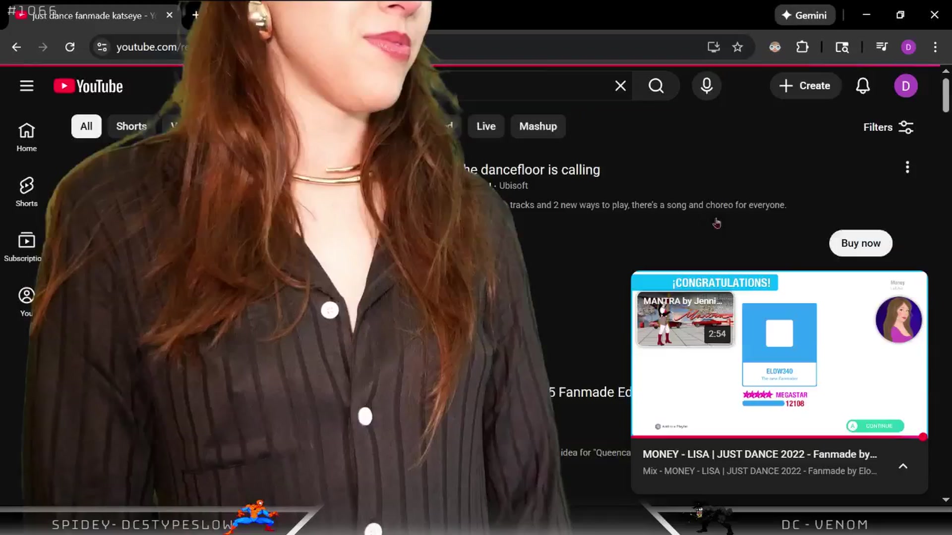This screenshot has width=952, height=535.
Task: Click the Create button
Action: (805, 86)
